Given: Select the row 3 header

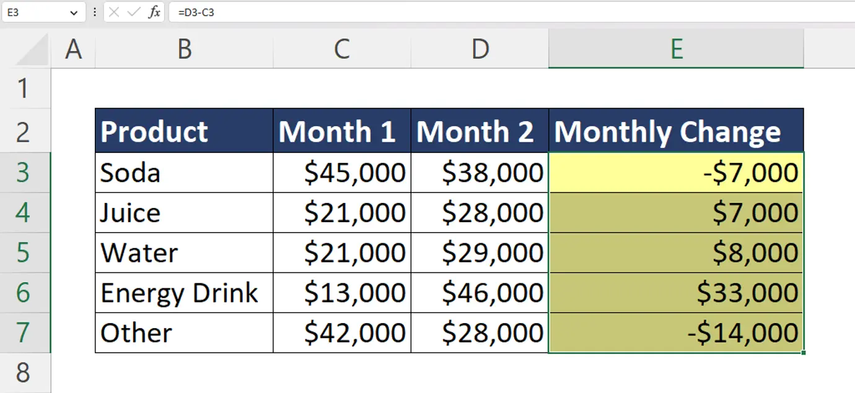Looking at the screenshot, I should pos(25,172).
